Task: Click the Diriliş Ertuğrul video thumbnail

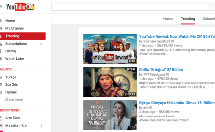Action: (x=110, y=82)
